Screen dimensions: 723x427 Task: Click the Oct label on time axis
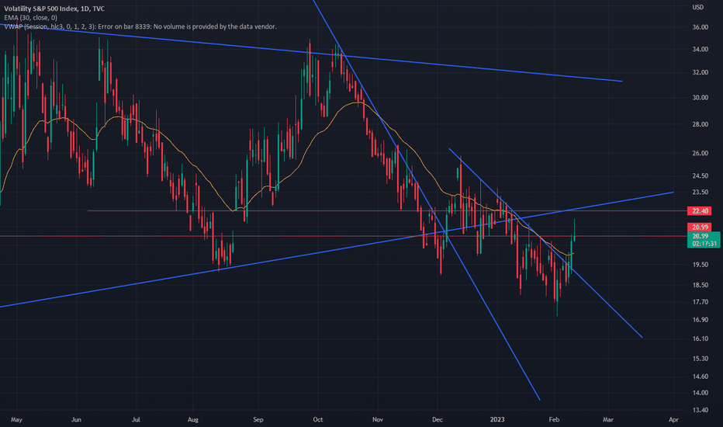click(318, 419)
